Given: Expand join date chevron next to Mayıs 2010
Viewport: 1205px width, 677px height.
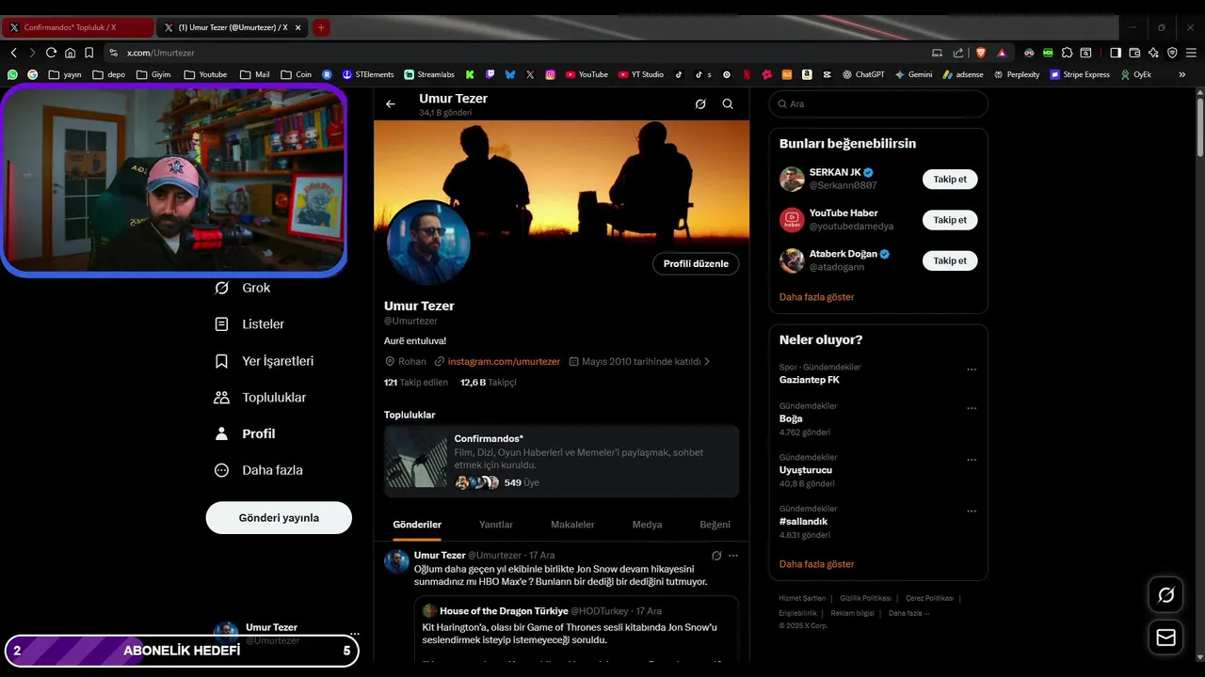Looking at the screenshot, I should pyautogui.click(x=707, y=362).
